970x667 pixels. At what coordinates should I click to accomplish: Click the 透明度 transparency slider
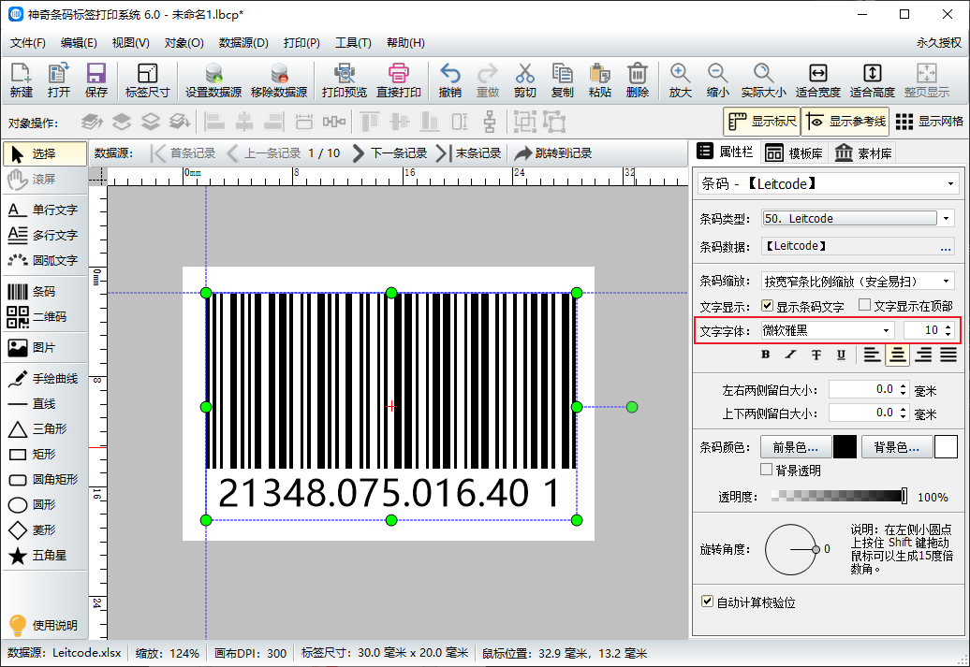(x=840, y=496)
